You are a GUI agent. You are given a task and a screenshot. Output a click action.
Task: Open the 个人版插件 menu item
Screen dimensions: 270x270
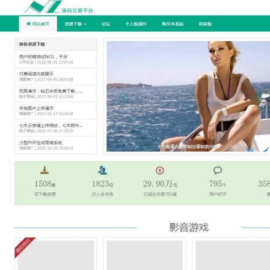click(x=136, y=24)
